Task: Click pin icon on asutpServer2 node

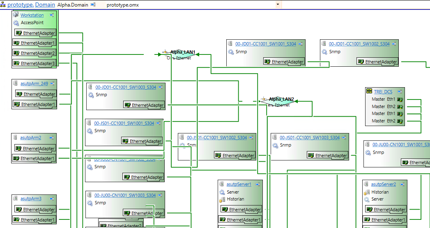Action: [402, 185]
